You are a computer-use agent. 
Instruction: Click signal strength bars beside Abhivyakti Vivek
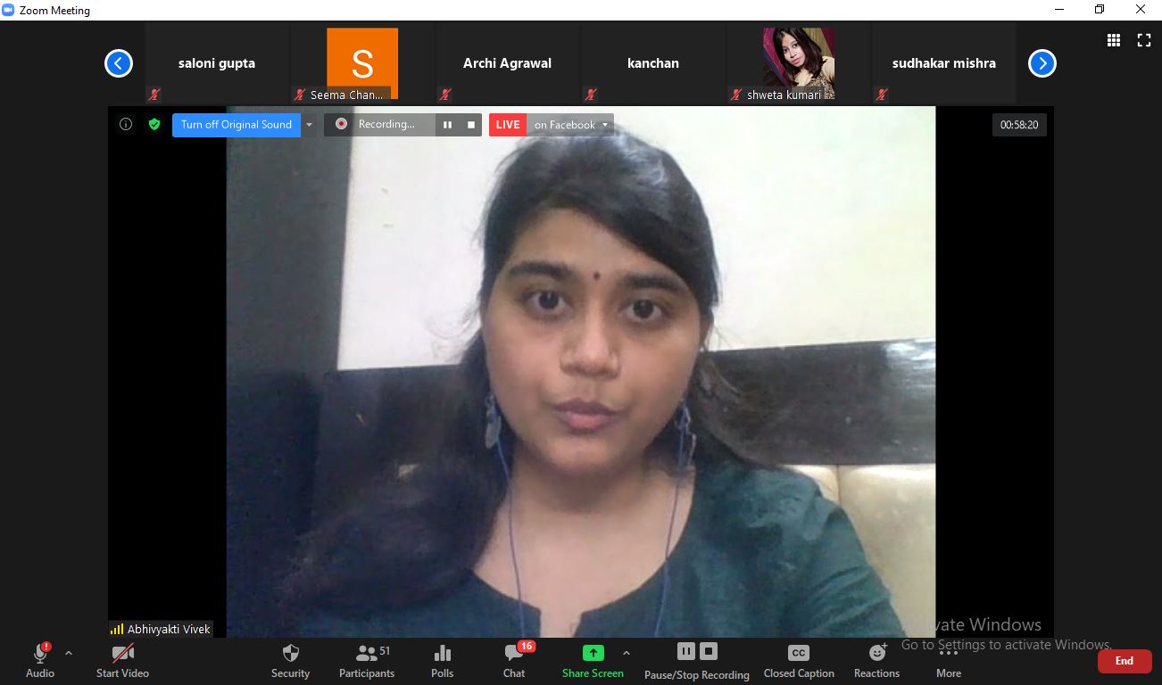coord(117,629)
